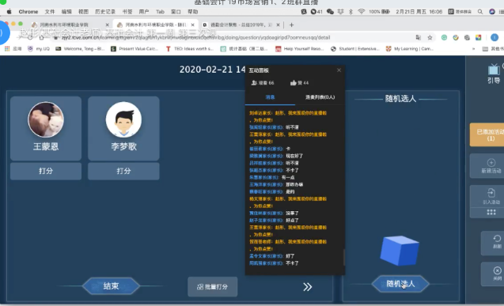
Task: Select 李梦歌's avatar thumbnail
Action: (123, 119)
